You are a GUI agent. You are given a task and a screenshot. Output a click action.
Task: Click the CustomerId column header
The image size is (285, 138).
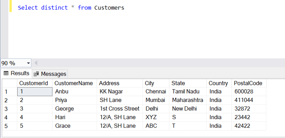(x=33, y=83)
